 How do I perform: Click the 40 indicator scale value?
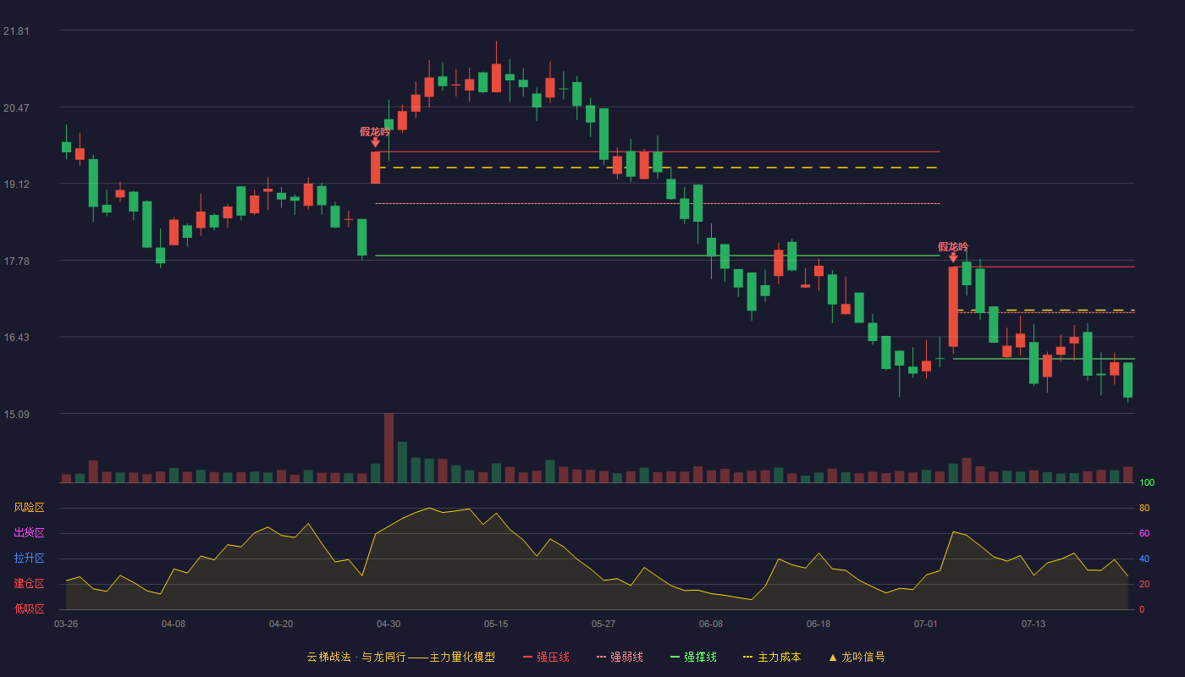coord(1144,559)
